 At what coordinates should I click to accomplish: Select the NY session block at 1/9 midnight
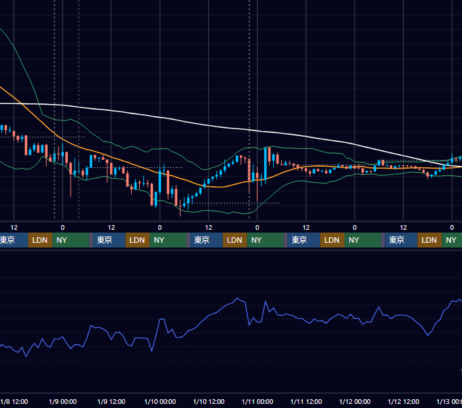point(71,240)
